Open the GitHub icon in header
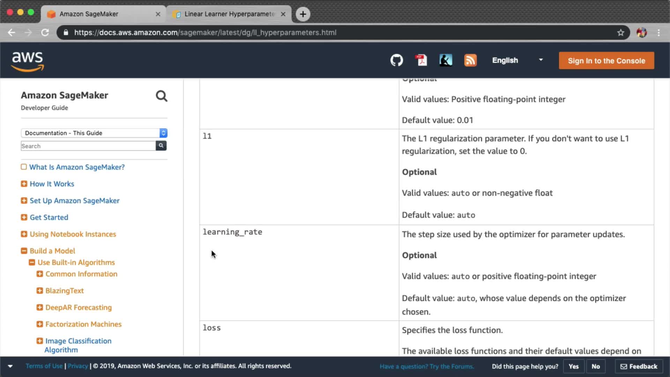 coord(396,60)
